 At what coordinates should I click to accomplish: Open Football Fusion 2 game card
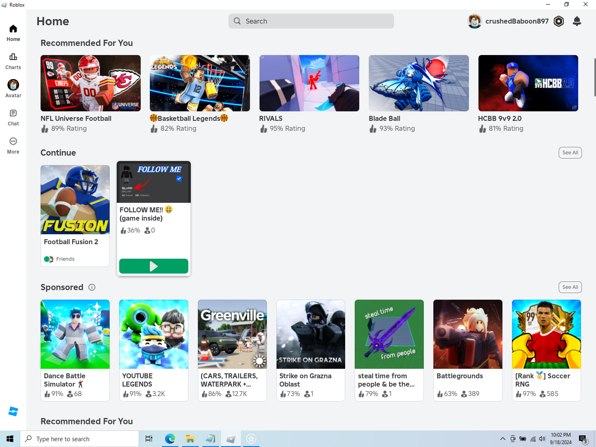tap(75, 216)
